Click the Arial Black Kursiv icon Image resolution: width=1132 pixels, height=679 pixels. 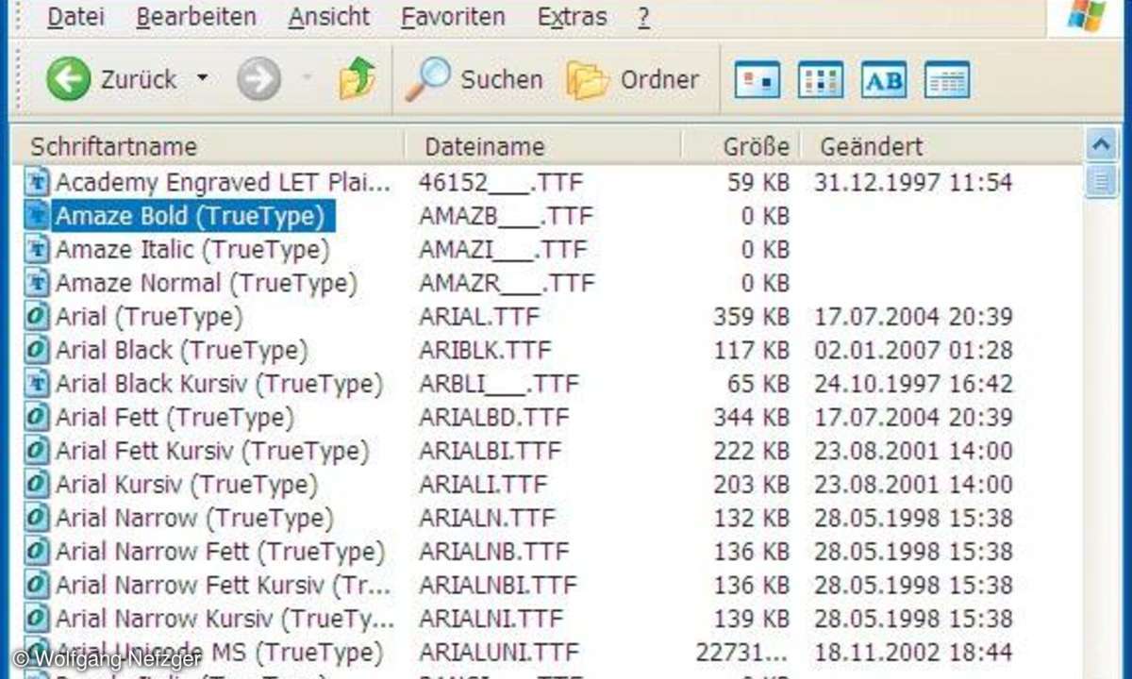[x=37, y=383]
